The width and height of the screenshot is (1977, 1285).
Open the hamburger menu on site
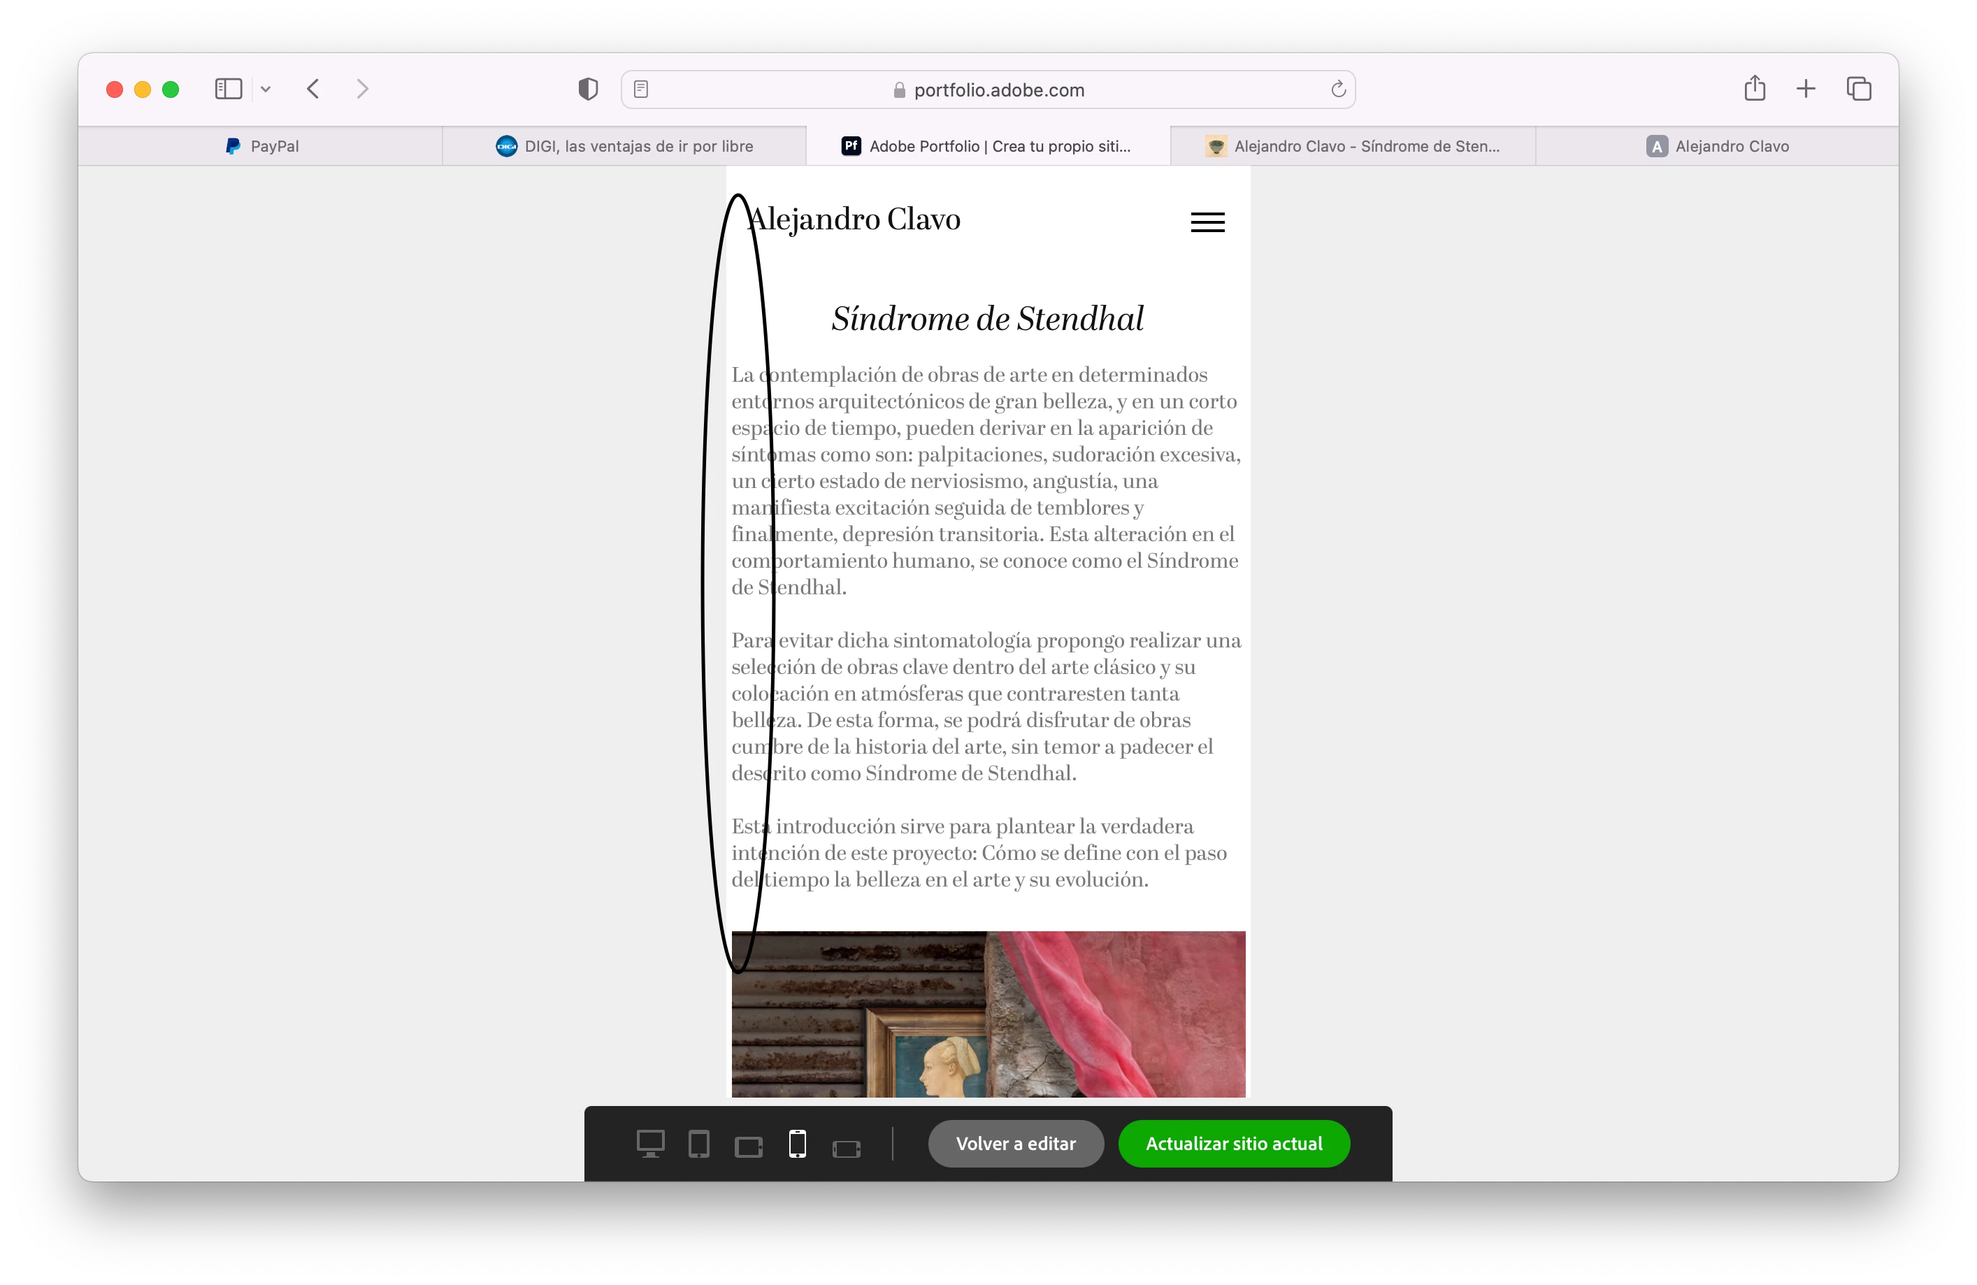pyautogui.click(x=1207, y=222)
